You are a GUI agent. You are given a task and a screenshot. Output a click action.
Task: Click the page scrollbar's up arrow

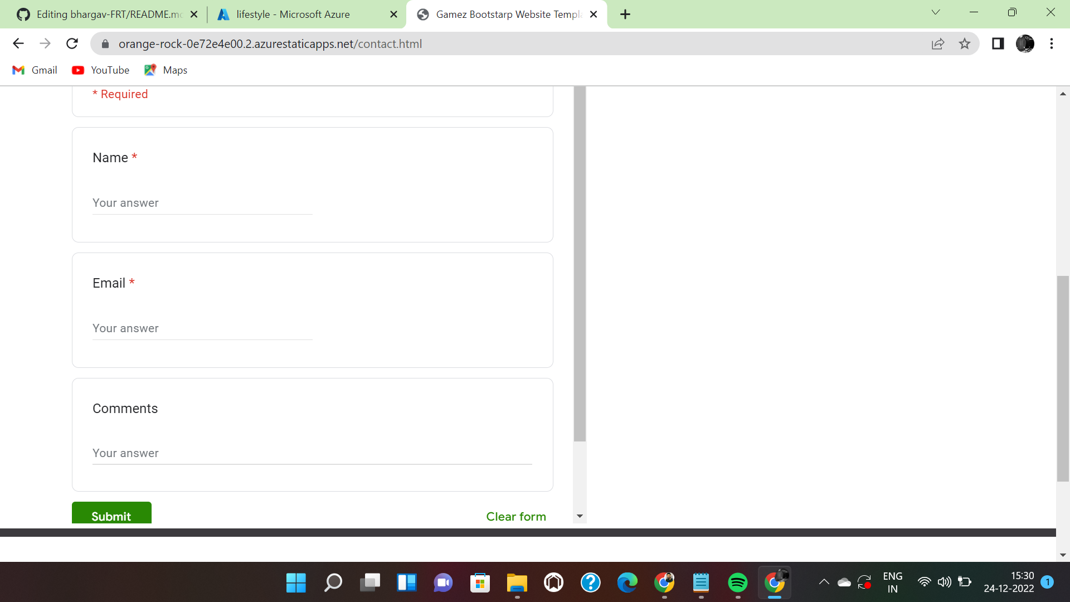tap(1063, 94)
